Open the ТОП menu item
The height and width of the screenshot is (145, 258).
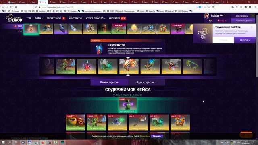pyautogui.click(x=29, y=18)
